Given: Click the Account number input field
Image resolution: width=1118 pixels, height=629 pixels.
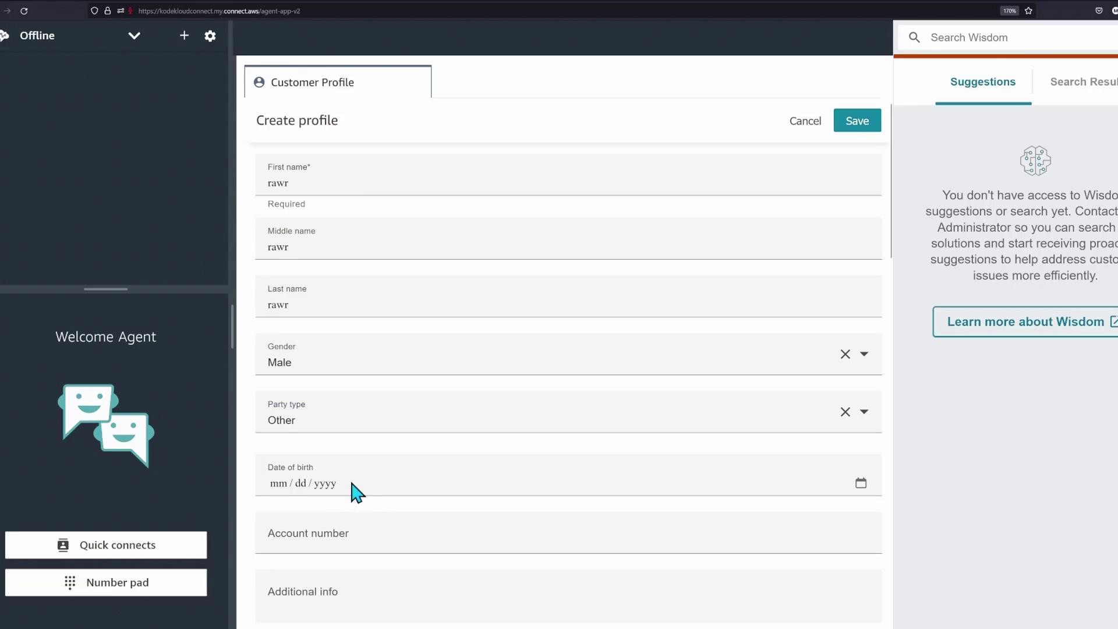Looking at the screenshot, I should (568, 533).
